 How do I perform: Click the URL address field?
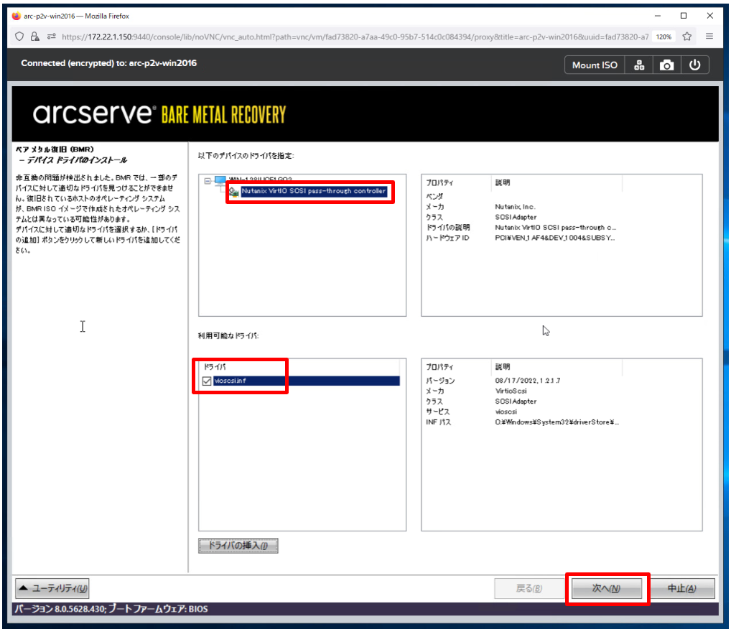(x=354, y=37)
